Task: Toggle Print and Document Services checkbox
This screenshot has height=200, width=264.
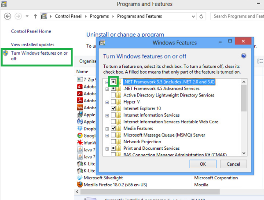Action: pyautogui.click(x=114, y=148)
